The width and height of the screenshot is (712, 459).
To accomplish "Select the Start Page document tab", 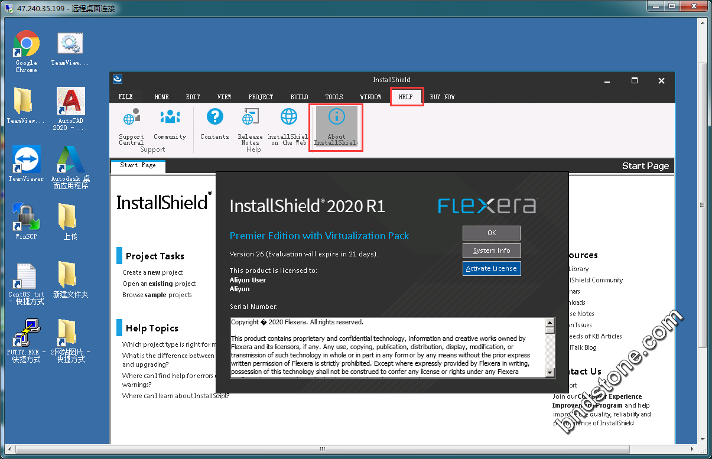I will tap(138, 166).
